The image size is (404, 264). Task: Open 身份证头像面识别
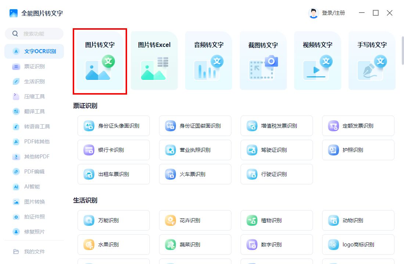point(113,126)
